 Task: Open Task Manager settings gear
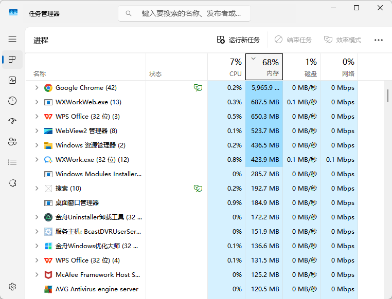12,287
